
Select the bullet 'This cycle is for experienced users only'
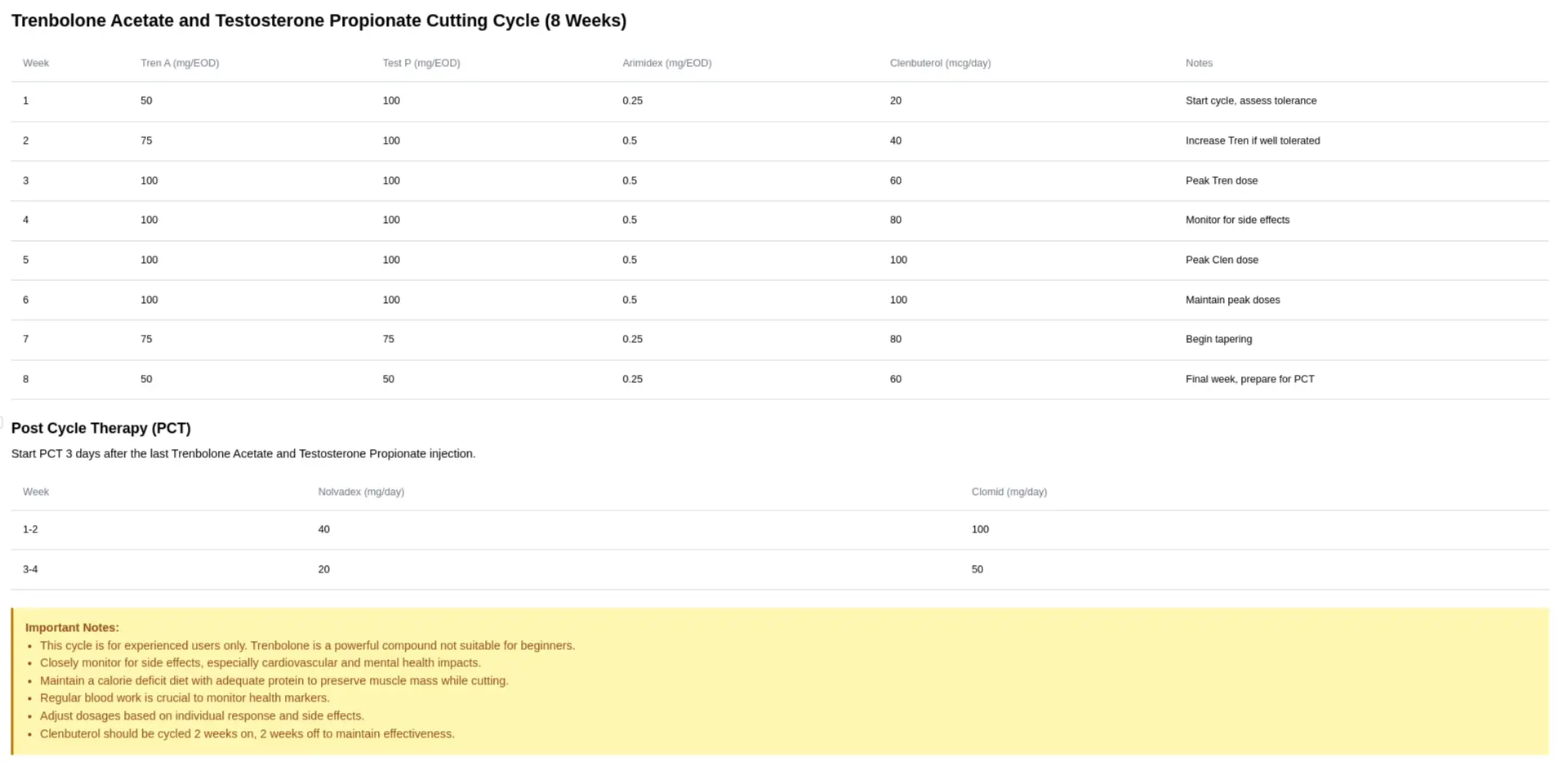point(307,645)
